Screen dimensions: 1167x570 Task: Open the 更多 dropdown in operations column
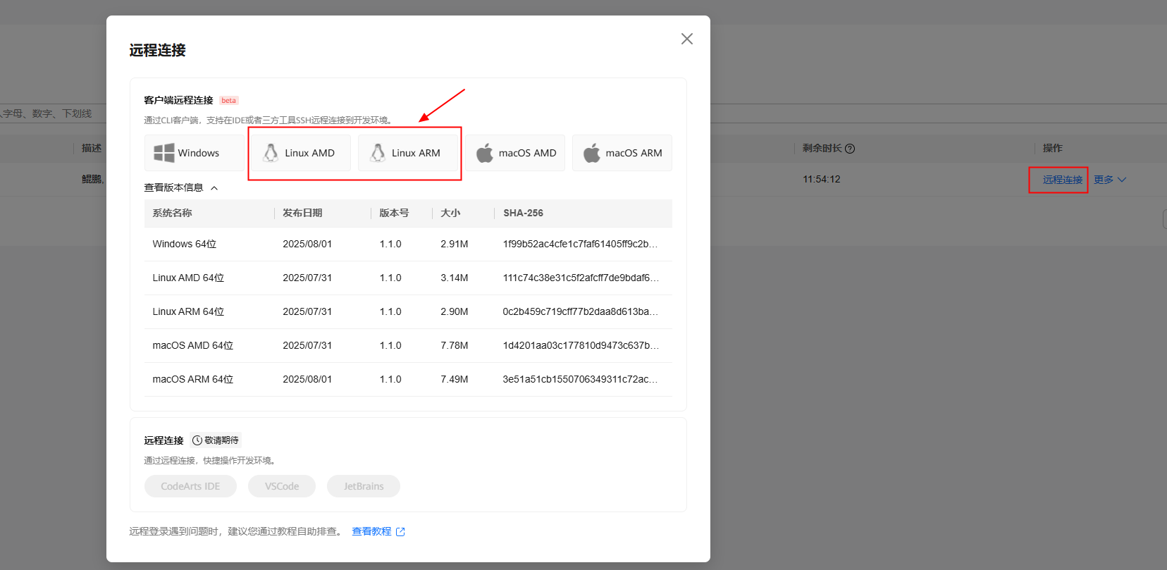(x=1110, y=180)
